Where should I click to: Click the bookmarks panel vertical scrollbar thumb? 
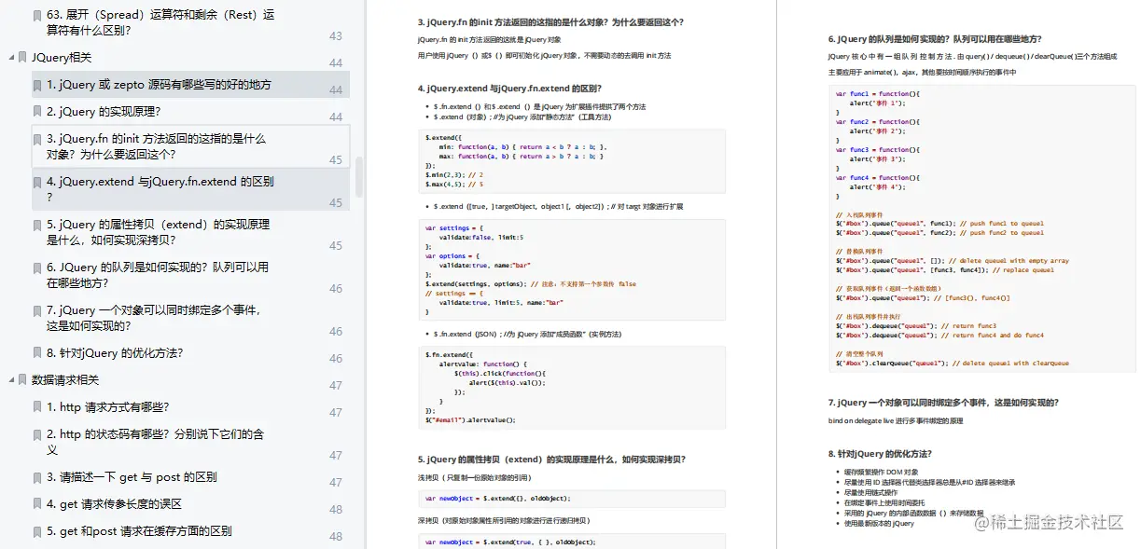coord(360,176)
